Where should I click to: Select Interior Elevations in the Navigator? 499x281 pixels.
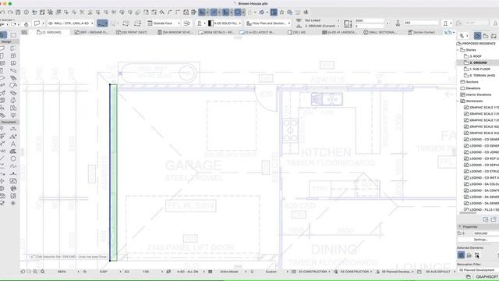476,94
